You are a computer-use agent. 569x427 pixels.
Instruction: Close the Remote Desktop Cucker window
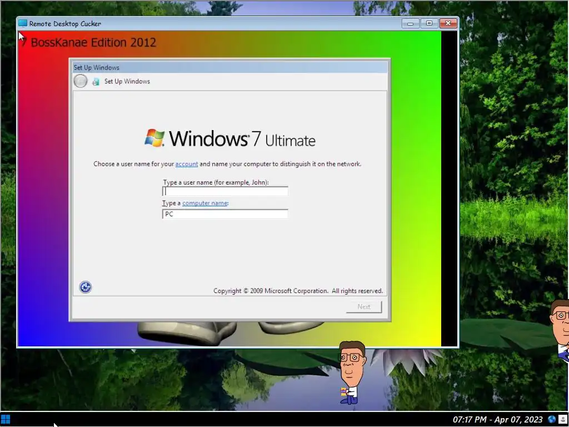(448, 23)
